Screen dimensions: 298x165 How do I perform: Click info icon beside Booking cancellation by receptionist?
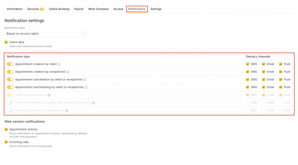tap(67, 111)
